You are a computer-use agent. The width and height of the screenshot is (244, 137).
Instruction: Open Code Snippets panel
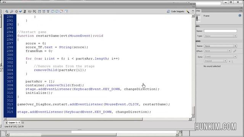coord(175,11)
